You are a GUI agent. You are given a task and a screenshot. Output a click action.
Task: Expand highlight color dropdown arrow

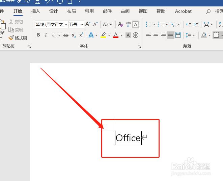(109, 35)
